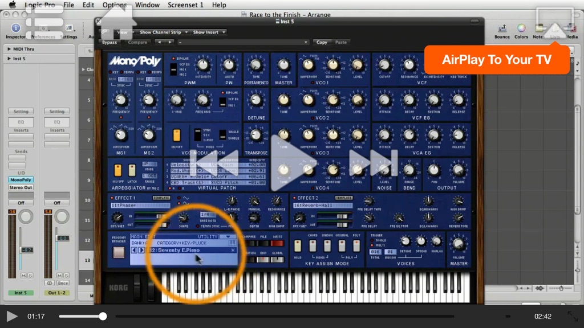Expand the Inst 5 disclosure triangle
This screenshot has height=328, width=584.
[9, 59]
